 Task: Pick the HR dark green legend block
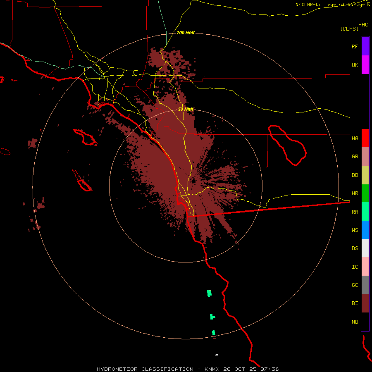coord(365,193)
